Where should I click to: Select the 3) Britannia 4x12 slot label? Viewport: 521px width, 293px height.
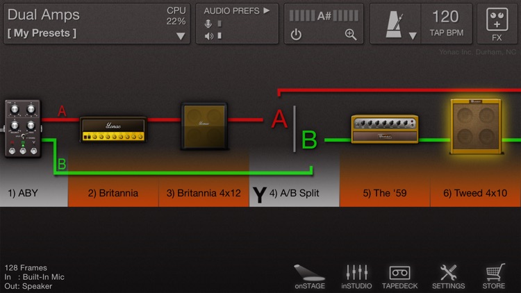tap(204, 193)
